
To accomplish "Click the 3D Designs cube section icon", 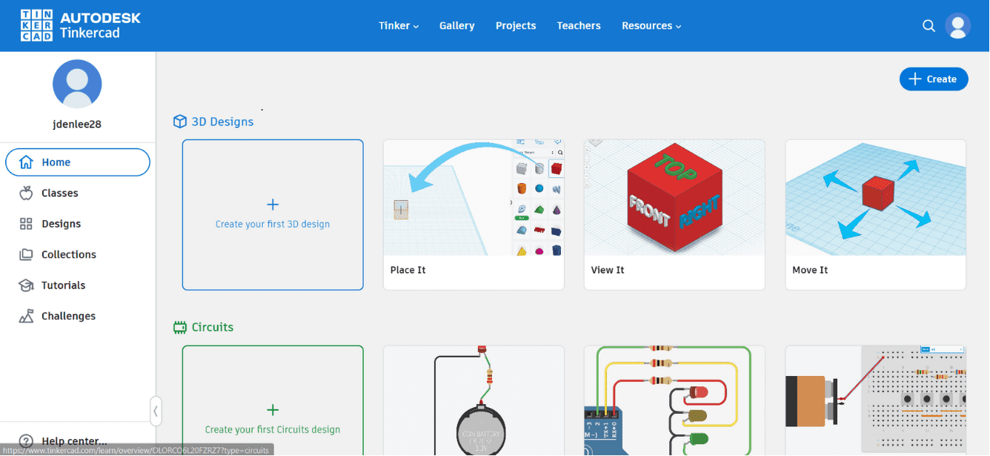I will click(179, 121).
